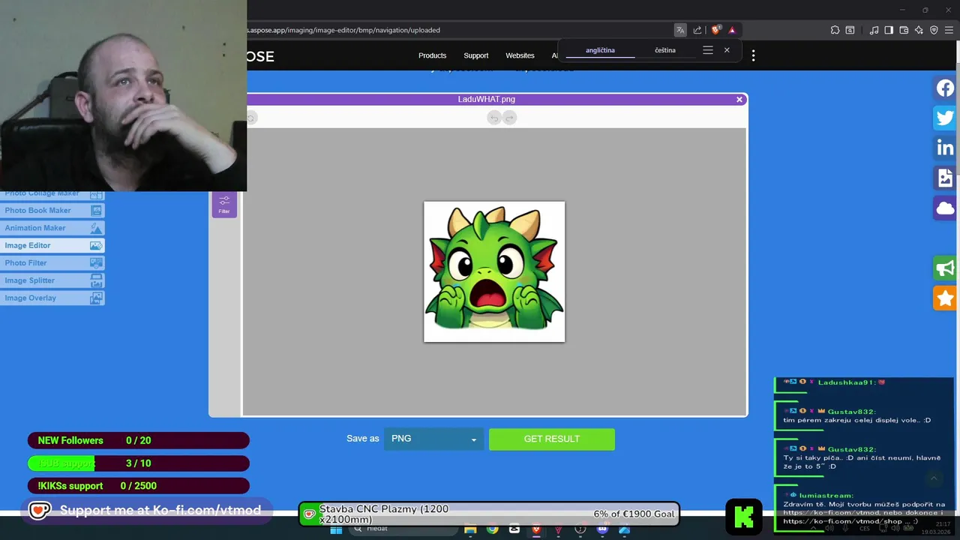This screenshot has height=540, width=960.
Task: Share page on Twitter
Action: (x=945, y=118)
